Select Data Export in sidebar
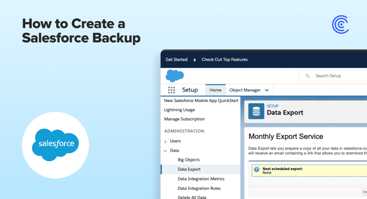This screenshot has height=199, width=367. (x=201, y=169)
